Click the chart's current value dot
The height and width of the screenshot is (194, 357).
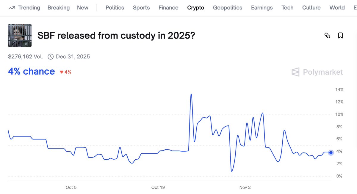[x=331, y=153]
